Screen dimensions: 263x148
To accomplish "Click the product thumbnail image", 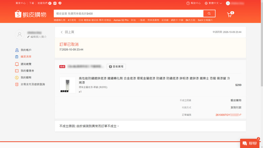I will [x=67, y=85].
